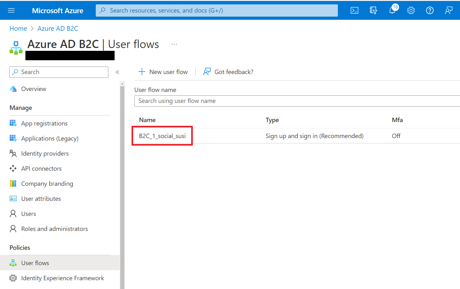The height and width of the screenshot is (289, 460).
Task: Click the Mfa 'Off' cell
Action: coord(396,136)
